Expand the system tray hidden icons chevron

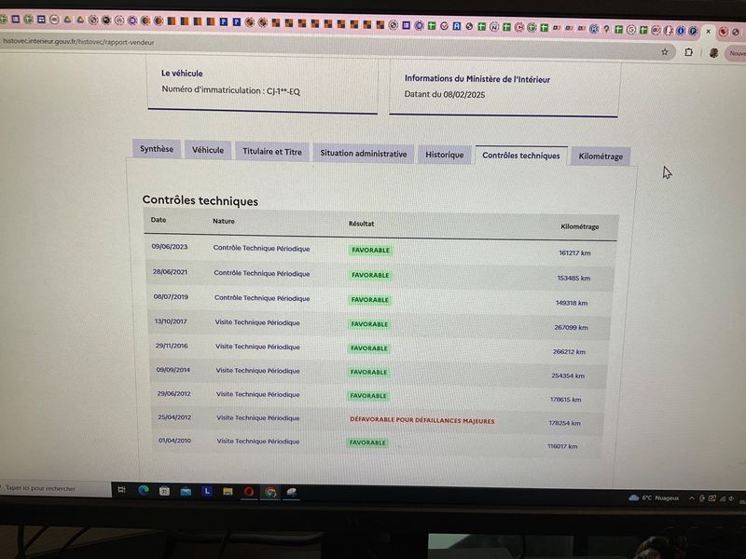(692, 498)
